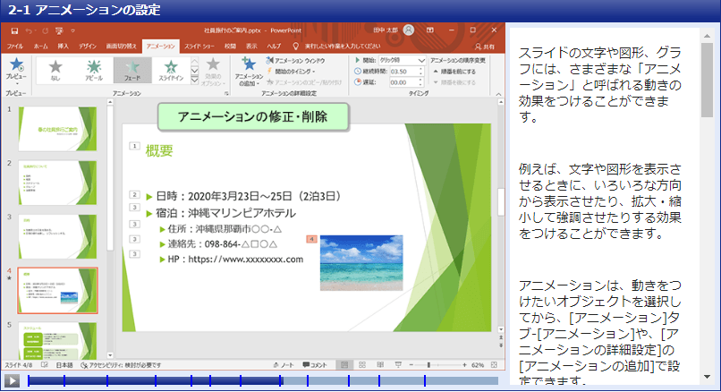Expand the animation gallery more arrow
The image size is (721, 392).
pyautogui.click(x=195, y=79)
